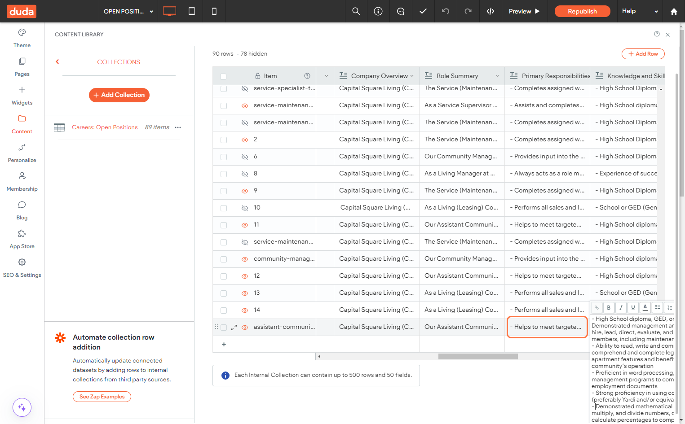This screenshot has width=685, height=424.
Task: Open the site info icon
Action: pyautogui.click(x=378, y=11)
